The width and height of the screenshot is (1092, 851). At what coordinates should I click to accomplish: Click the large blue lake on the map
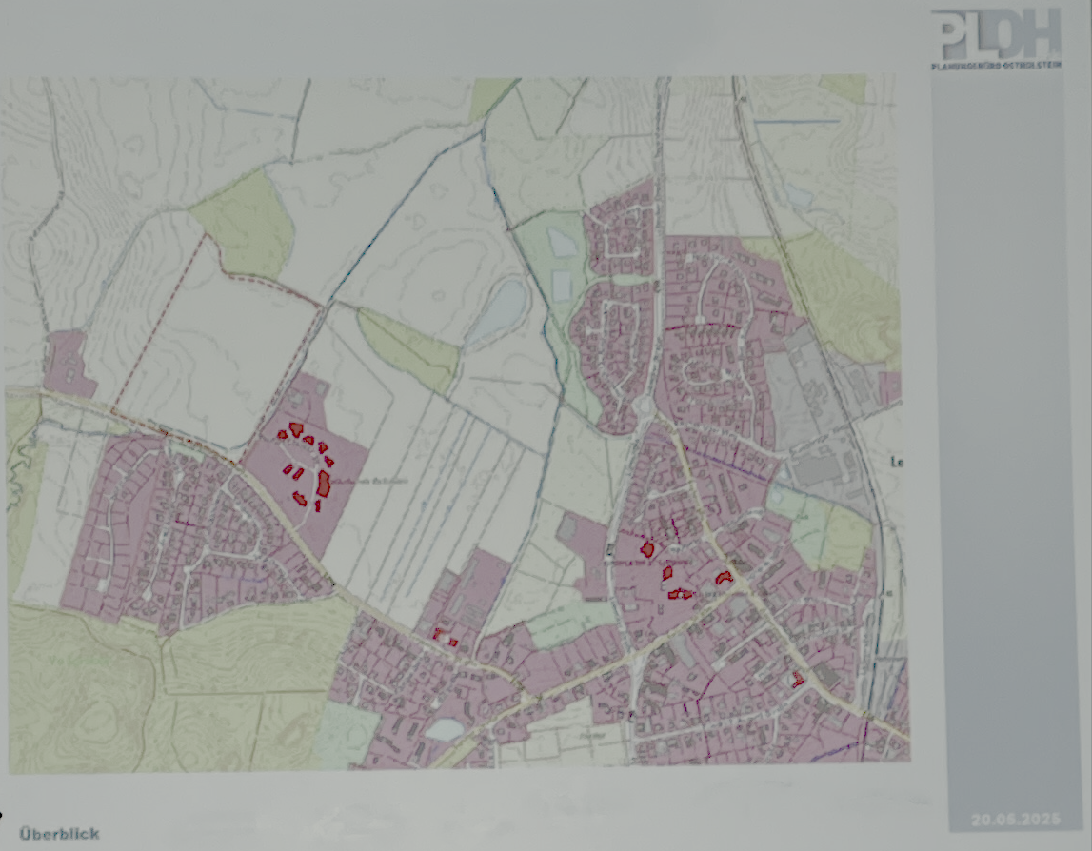pos(499,310)
